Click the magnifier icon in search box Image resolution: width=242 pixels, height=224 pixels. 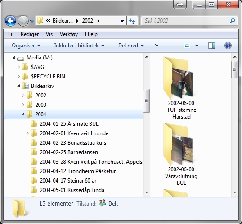point(232,21)
